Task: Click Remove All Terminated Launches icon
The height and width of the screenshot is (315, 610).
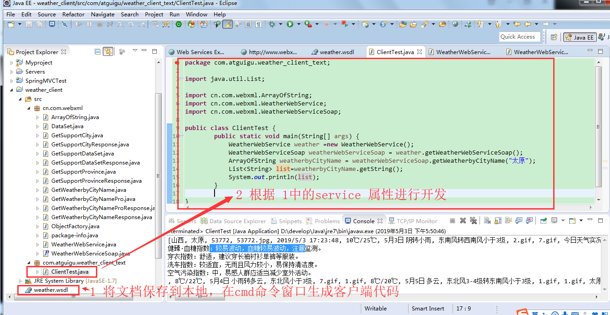Action: (x=473, y=220)
